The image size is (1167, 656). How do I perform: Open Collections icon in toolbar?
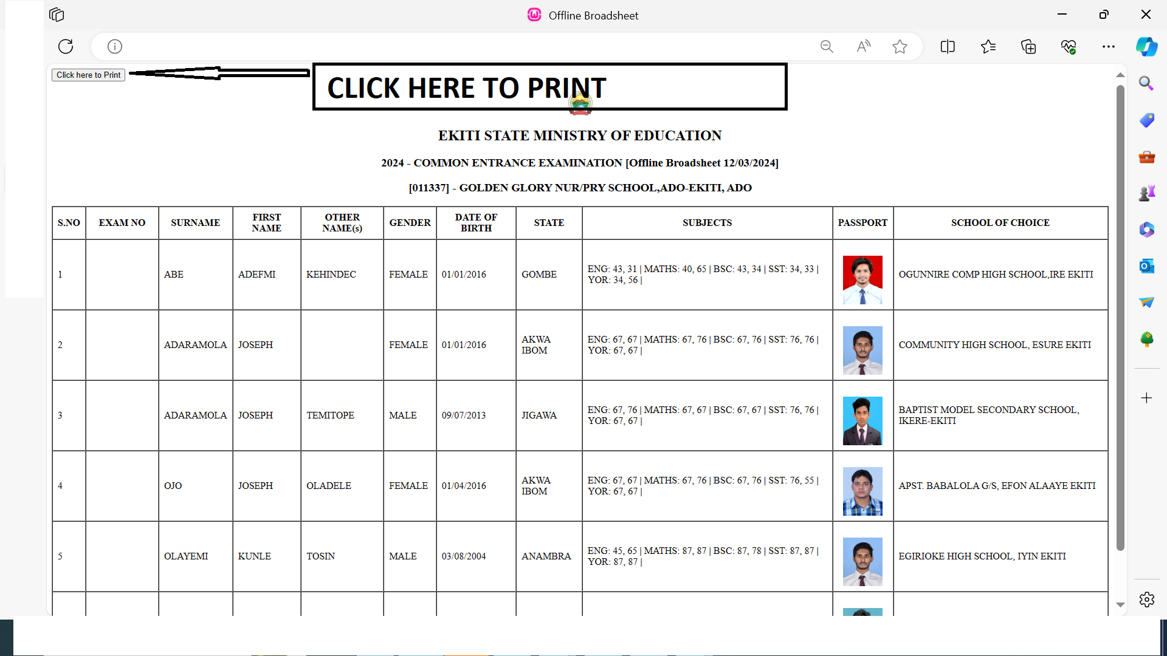coord(1028,46)
